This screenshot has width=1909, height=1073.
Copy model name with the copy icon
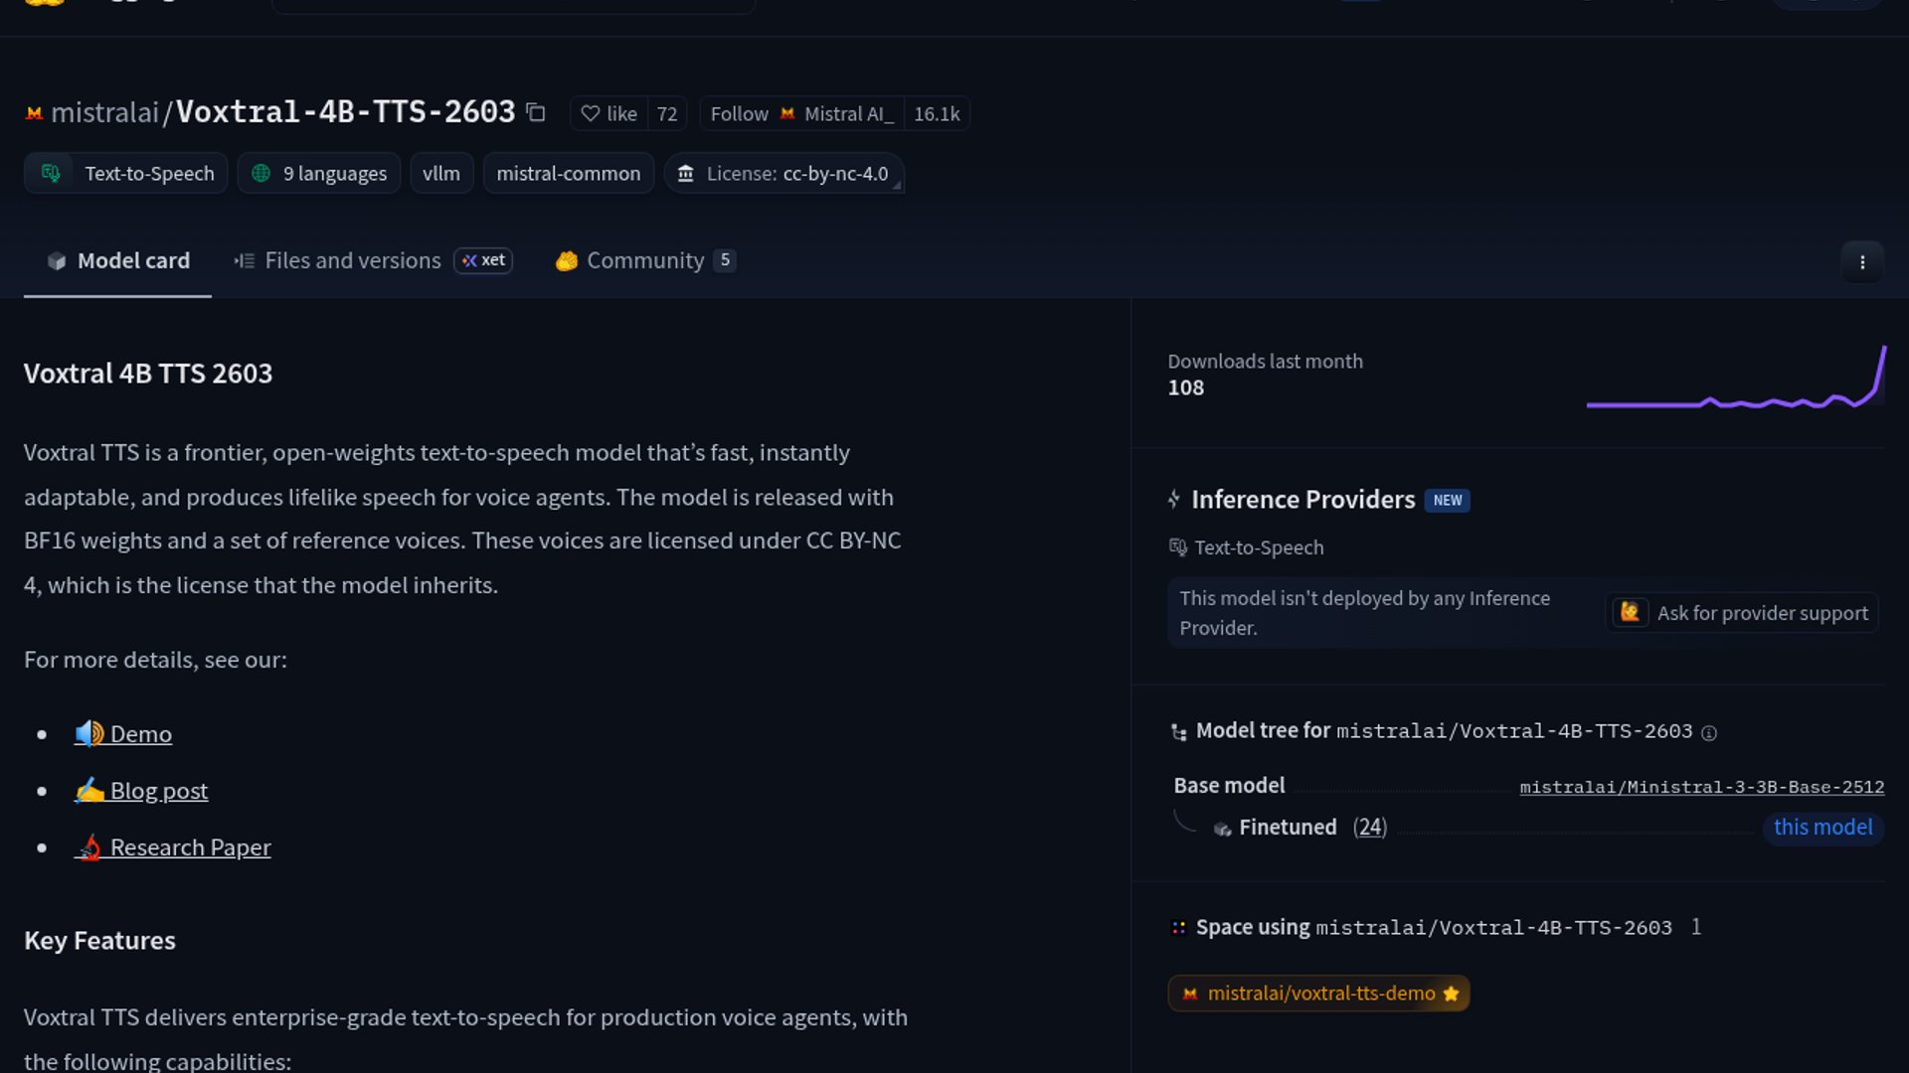click(x=536, y=113)
